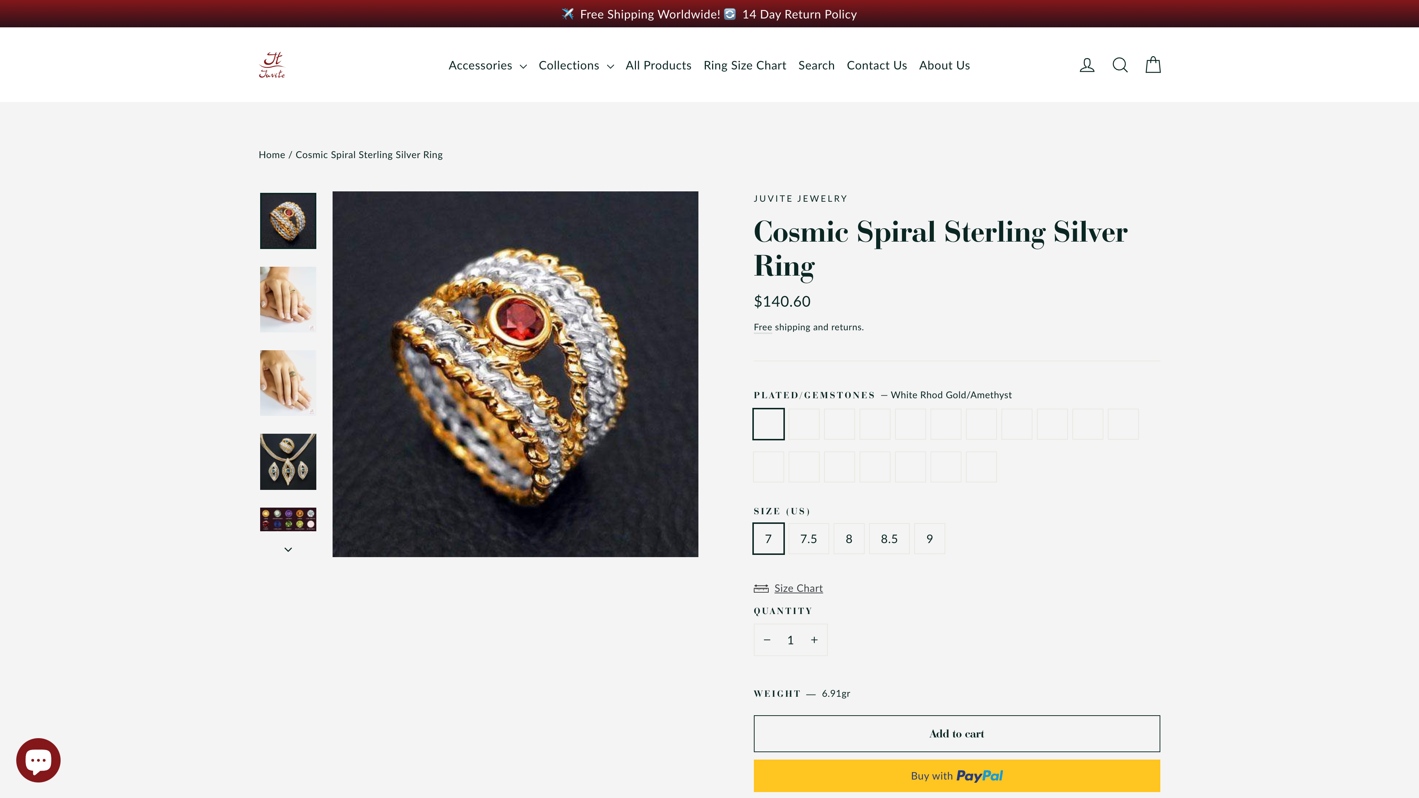Choose a different Plated/Gemstones variant swatch
The height and width of the screenshot is (798, 1419).
804,424
